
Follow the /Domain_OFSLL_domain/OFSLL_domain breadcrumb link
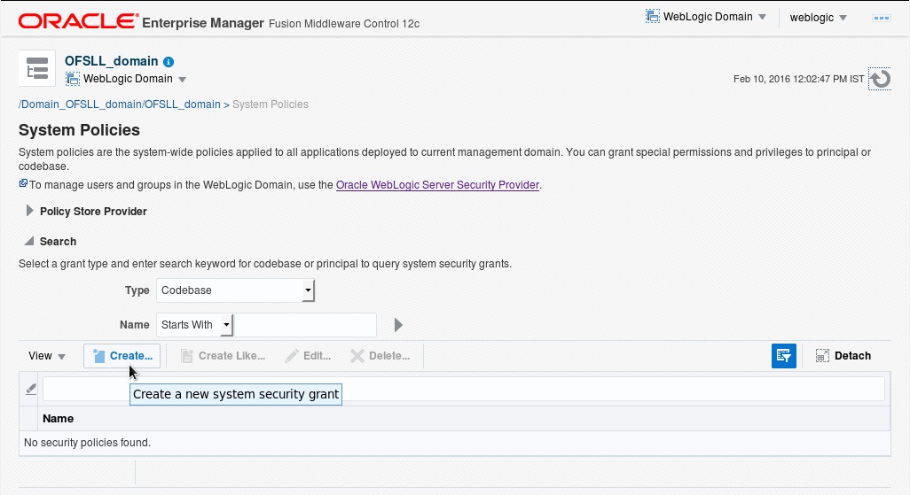[120, 104]
